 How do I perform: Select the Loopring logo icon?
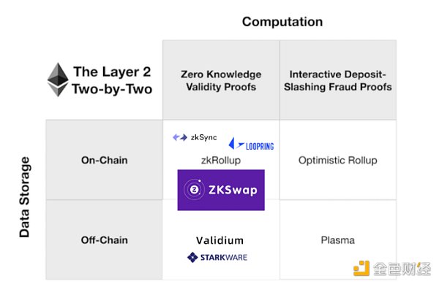[236, 144]
